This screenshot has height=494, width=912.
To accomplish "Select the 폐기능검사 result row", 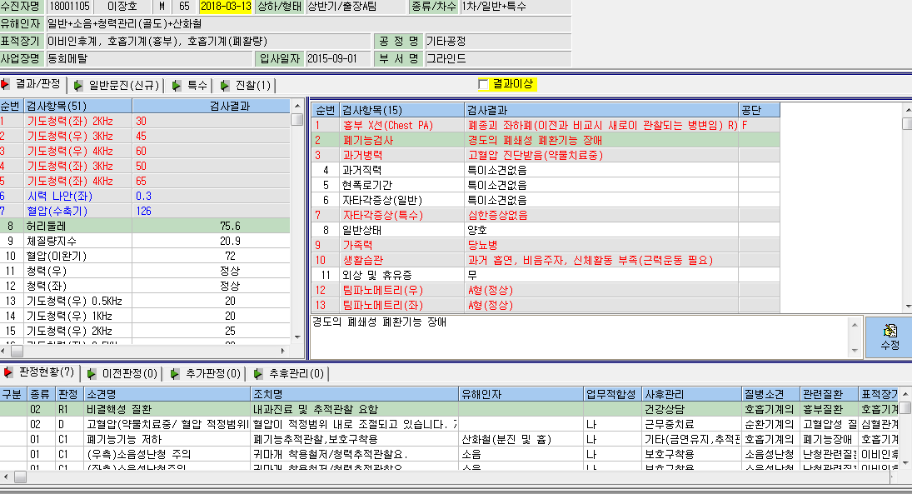I will pyautogui.click(x=546, y=140).
